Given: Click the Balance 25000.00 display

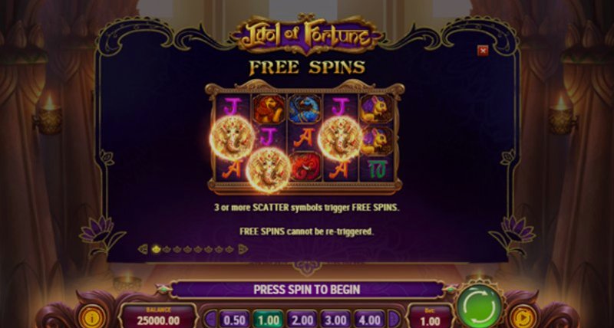Looking at the screenshot, I should coord(158,317).
